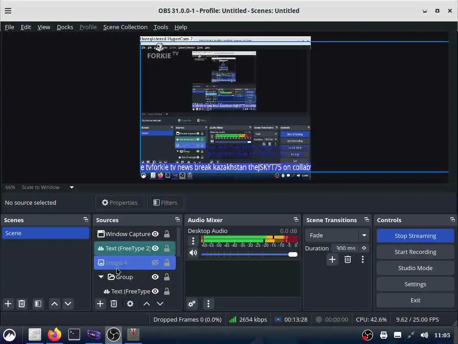458x344 pixels.
Task: Select the Scene entry in the Scenes list
Action: pos(46,233)
